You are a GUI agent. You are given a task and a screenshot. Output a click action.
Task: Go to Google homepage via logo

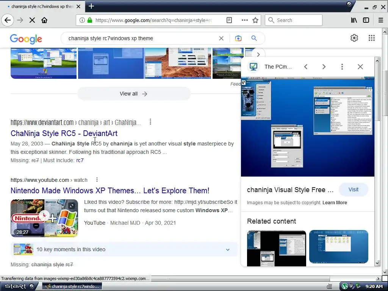[26, 39]
